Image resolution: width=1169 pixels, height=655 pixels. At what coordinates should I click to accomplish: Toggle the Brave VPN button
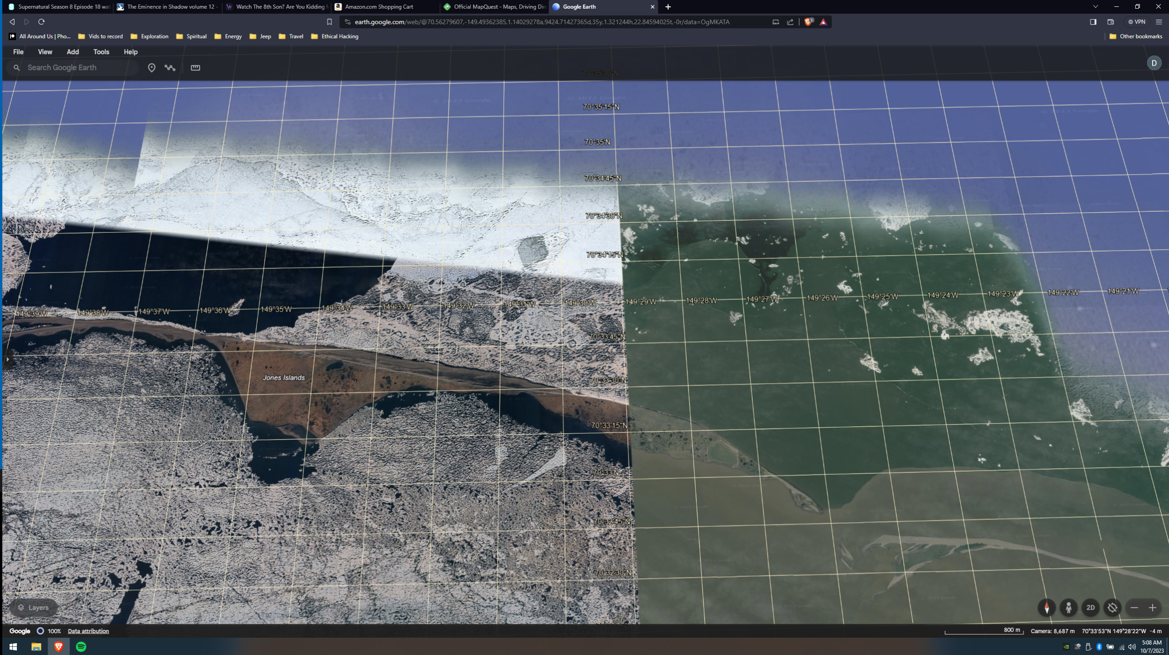1137,22
